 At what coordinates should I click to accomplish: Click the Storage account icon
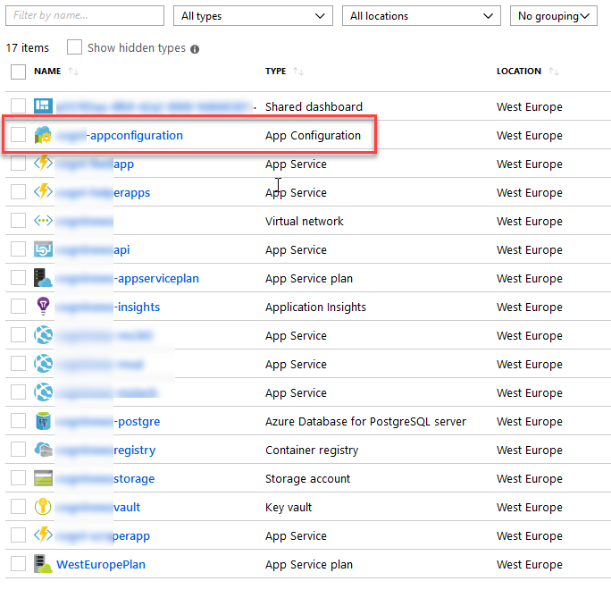pyautogui.click(x=43, y=479)
